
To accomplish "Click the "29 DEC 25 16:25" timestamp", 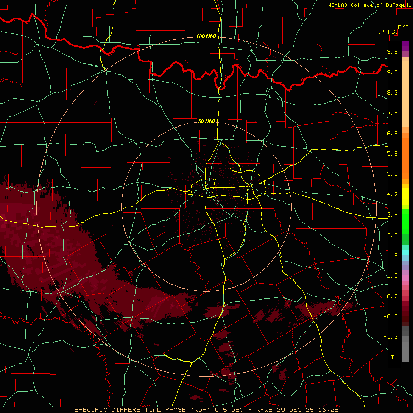I will point(307,410).
